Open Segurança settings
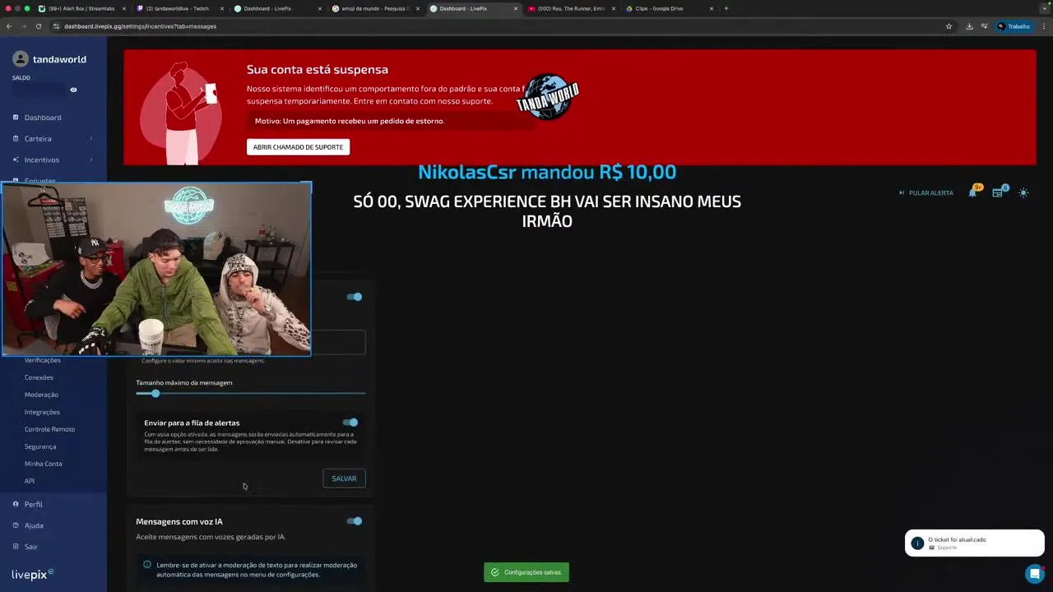 pos(40,446)
